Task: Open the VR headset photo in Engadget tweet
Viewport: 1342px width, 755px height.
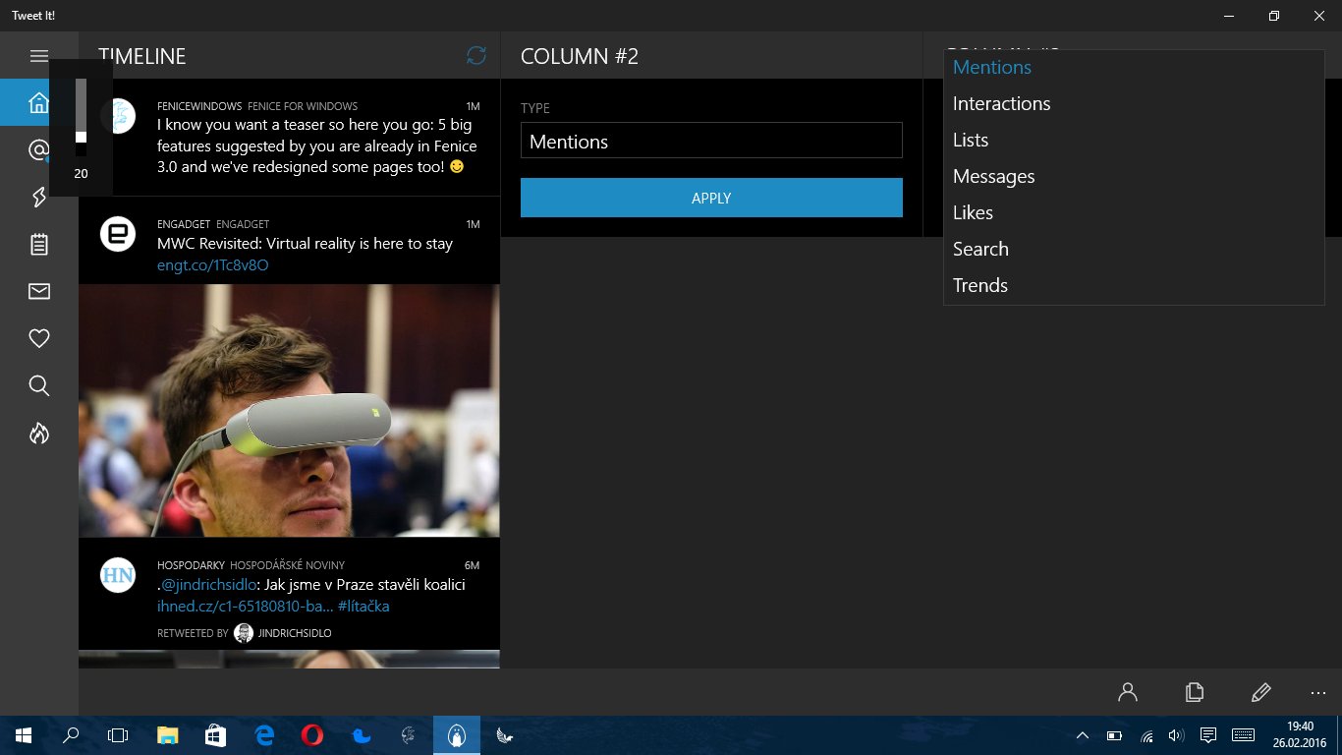Action: click(289, 411)
